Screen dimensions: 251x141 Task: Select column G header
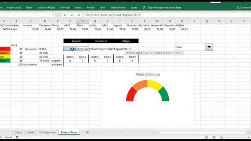pos(82,21)
